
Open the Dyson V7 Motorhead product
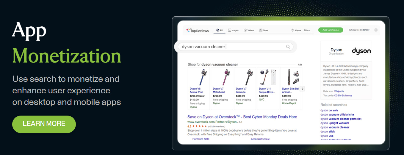222,88
